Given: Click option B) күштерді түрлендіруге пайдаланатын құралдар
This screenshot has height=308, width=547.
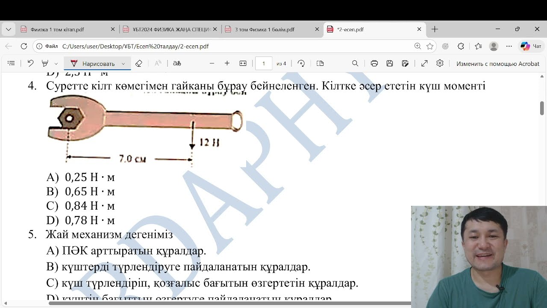Looking at the screenshot, I should 178,267.
